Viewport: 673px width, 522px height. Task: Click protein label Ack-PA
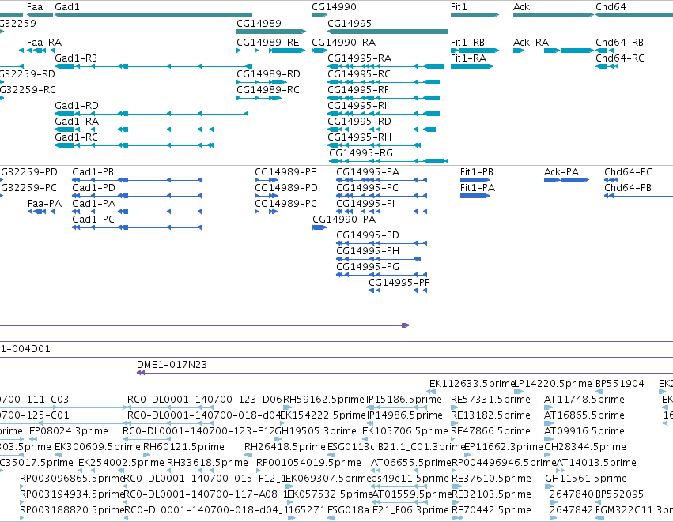561,172
